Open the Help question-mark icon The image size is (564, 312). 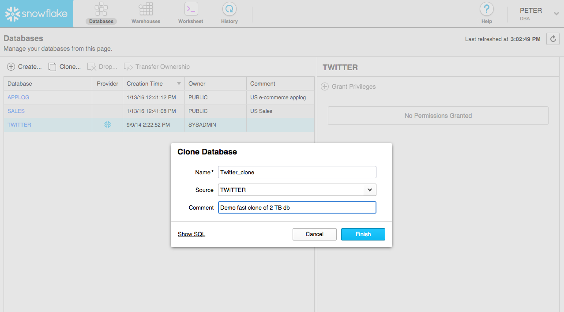coord(487,9)
